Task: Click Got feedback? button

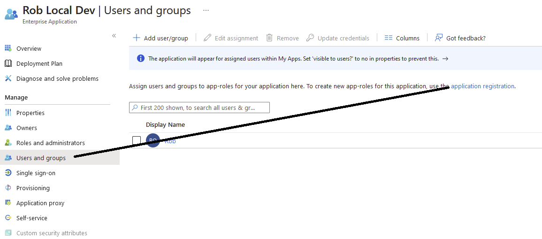Action: [460, 38]
